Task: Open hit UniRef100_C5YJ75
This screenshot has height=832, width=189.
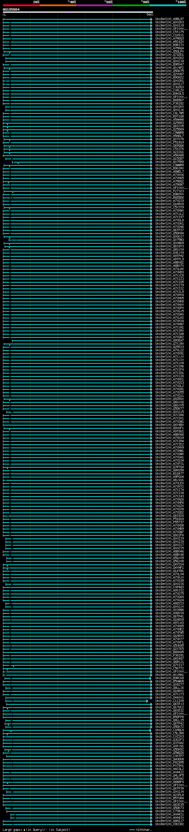Action: (x=169, y=32)
